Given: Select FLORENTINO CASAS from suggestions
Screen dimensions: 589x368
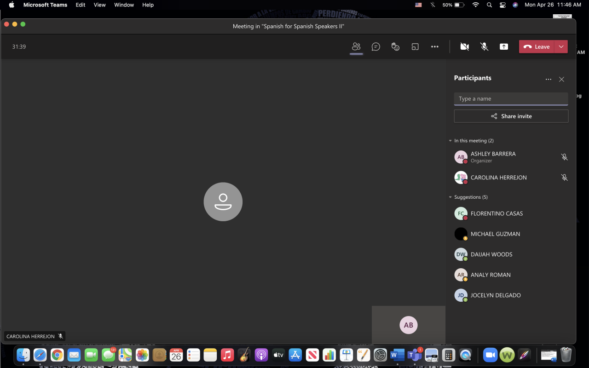Looking at the screenshot, I should coord(497,213).
